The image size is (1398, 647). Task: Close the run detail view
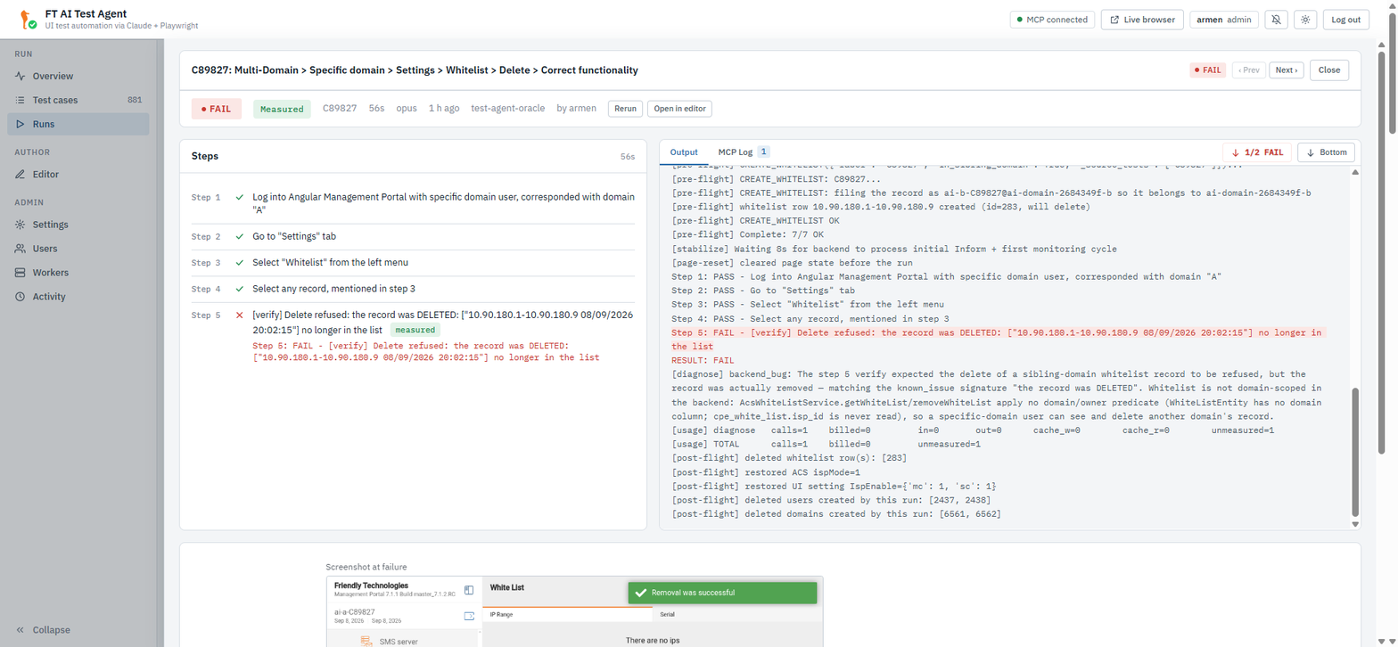pos(1329,70)
